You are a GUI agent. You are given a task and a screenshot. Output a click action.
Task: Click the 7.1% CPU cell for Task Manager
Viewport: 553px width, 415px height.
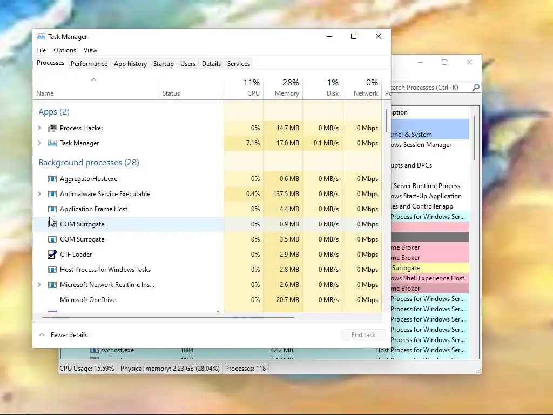tap(244, 143)
